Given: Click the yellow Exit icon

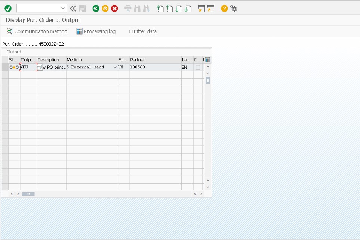Looking at the screenshot, I should [x=105, y=9].
